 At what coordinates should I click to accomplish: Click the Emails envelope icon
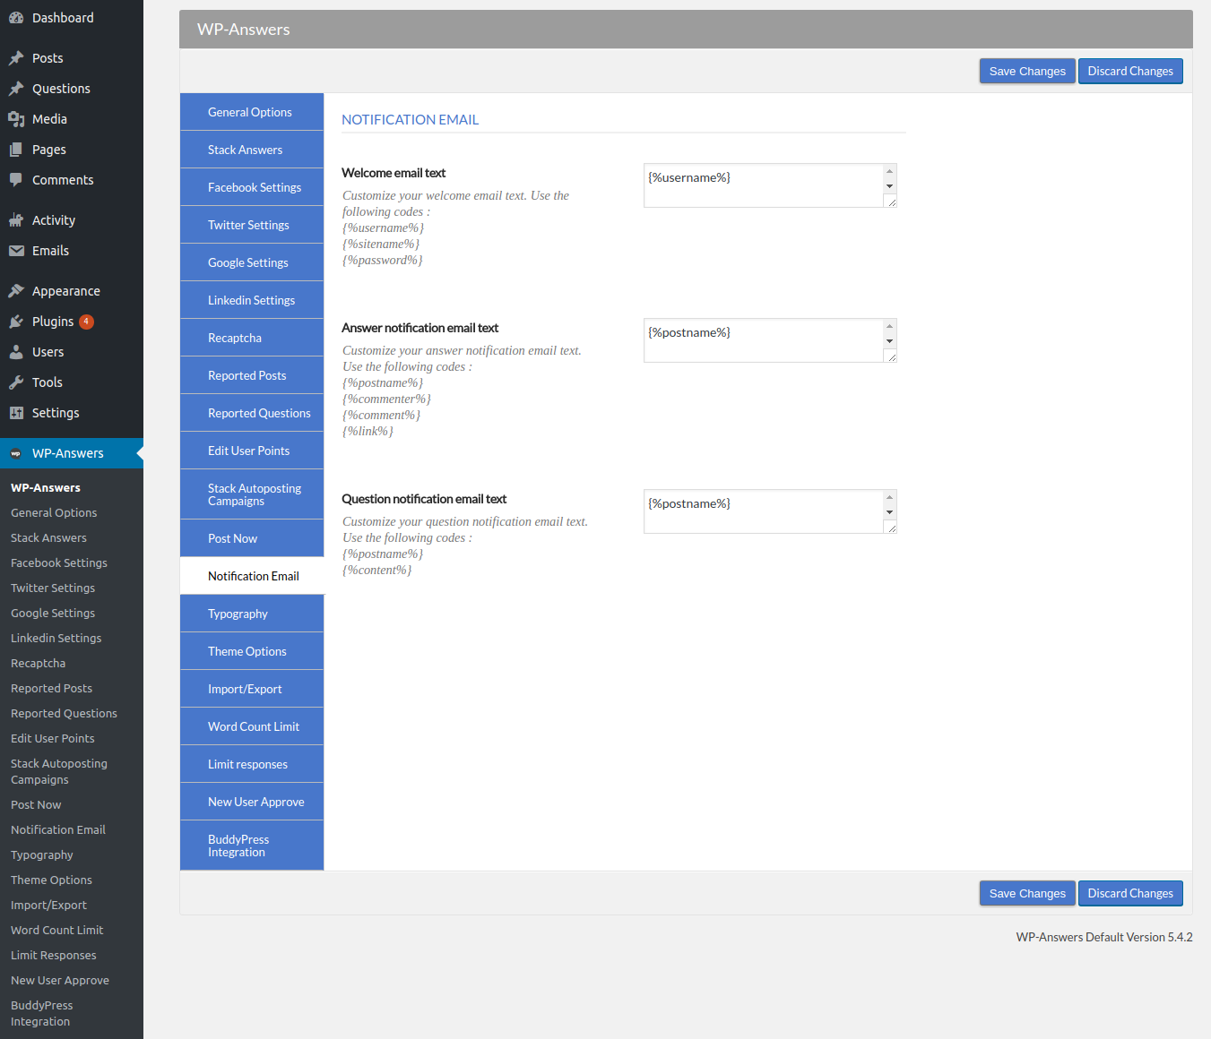(16, 251)
